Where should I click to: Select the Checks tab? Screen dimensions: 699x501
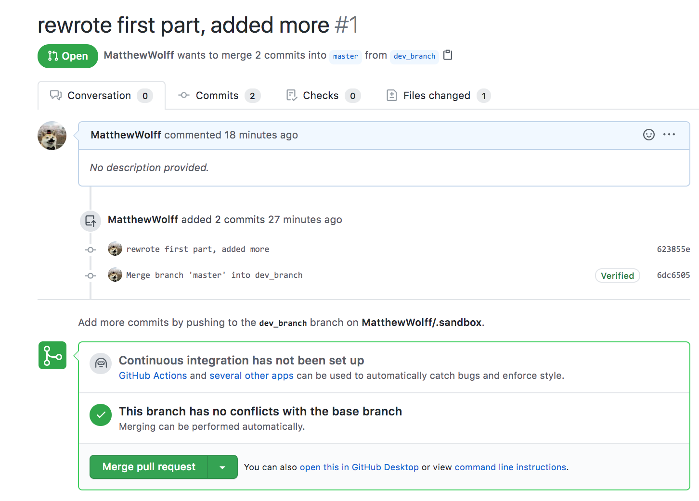pos(321,96)
